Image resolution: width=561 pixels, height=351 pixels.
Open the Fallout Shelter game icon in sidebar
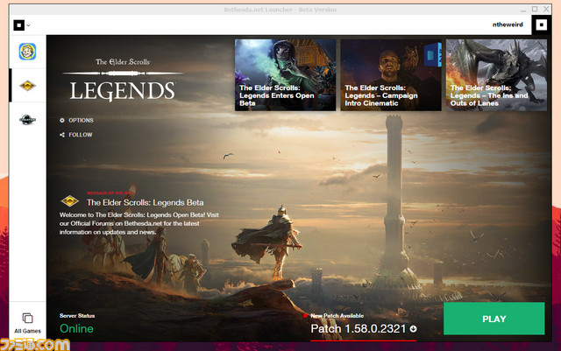tap(27, 51)
